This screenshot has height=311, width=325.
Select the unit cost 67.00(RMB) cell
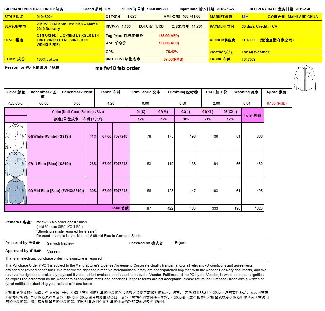(173, 59)
